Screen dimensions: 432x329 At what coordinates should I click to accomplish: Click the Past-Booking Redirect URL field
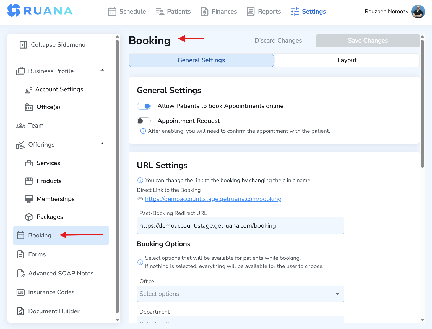(240, 226)
